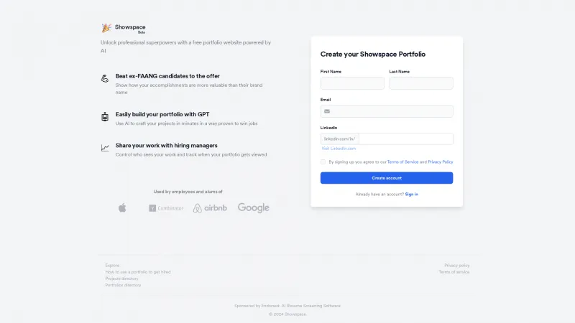The image size is (575, 323).
Task: Open Privacy Policy link in signup form
Action: pos(441,162)
